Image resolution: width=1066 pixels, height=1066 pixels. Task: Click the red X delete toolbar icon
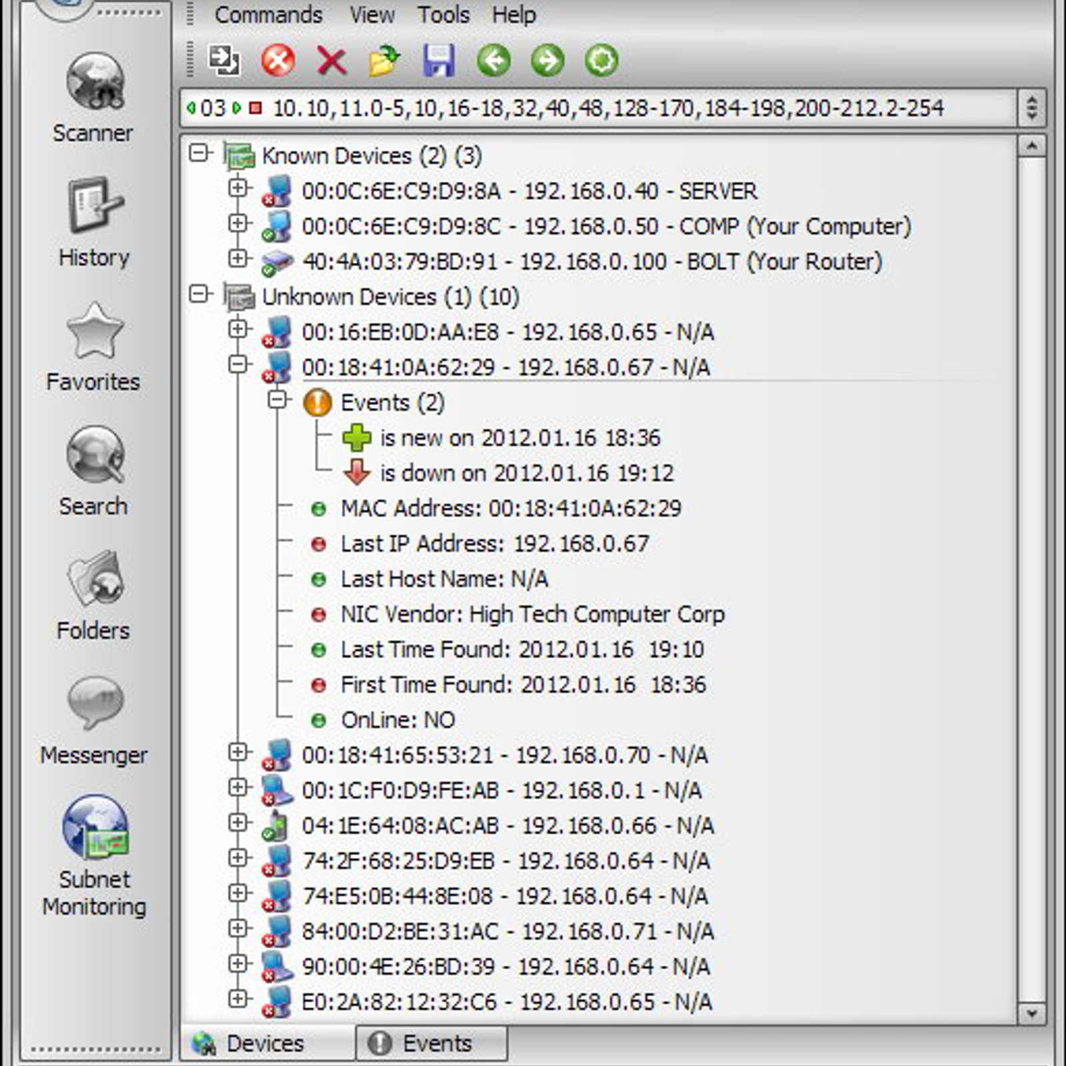332,61
